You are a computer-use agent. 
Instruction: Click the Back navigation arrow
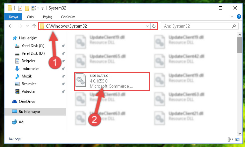(x=11, y=26)
